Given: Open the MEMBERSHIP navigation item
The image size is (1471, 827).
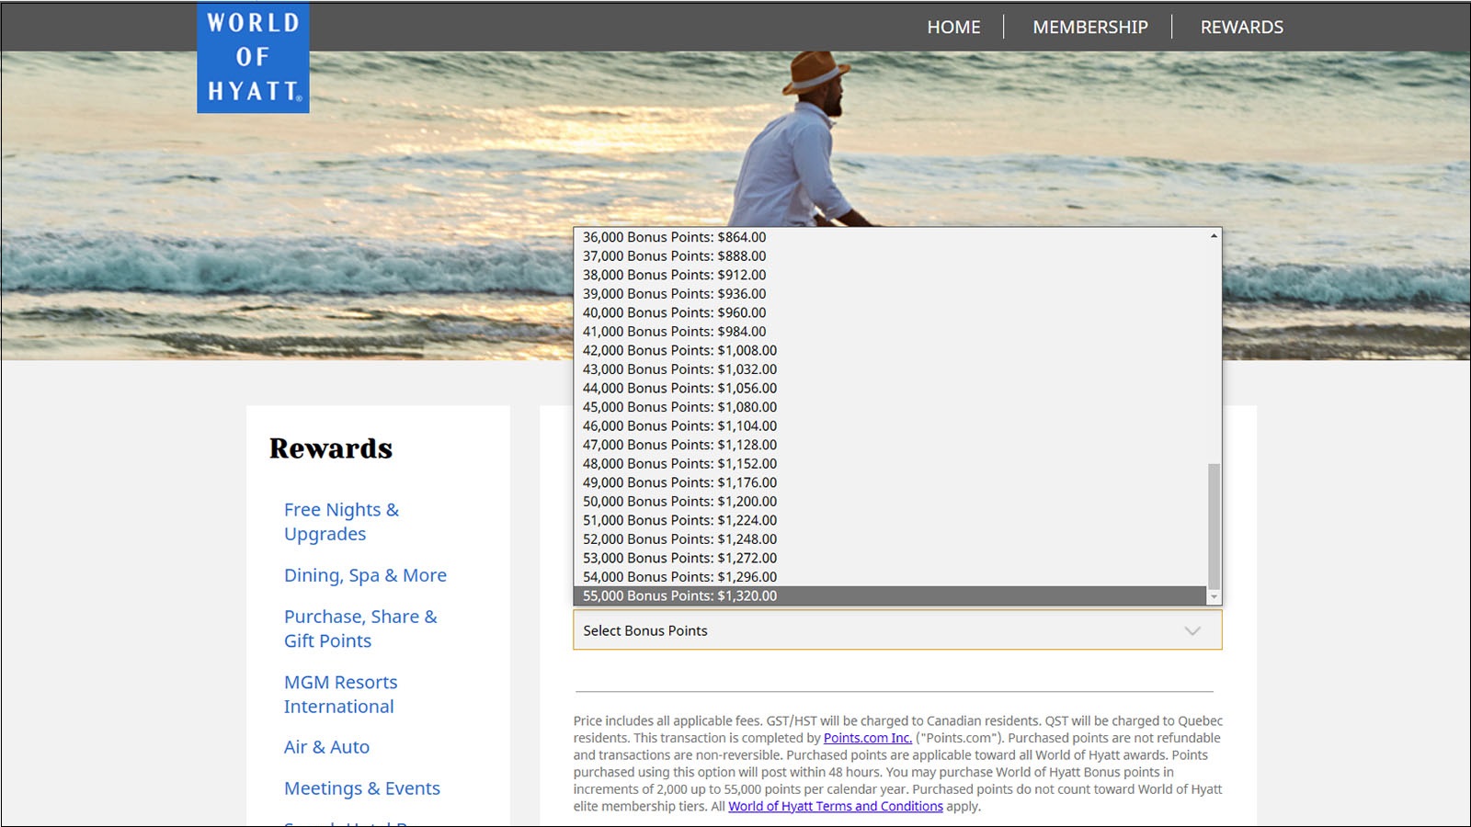Looking at the screenshot, I should coord(1089,27).
